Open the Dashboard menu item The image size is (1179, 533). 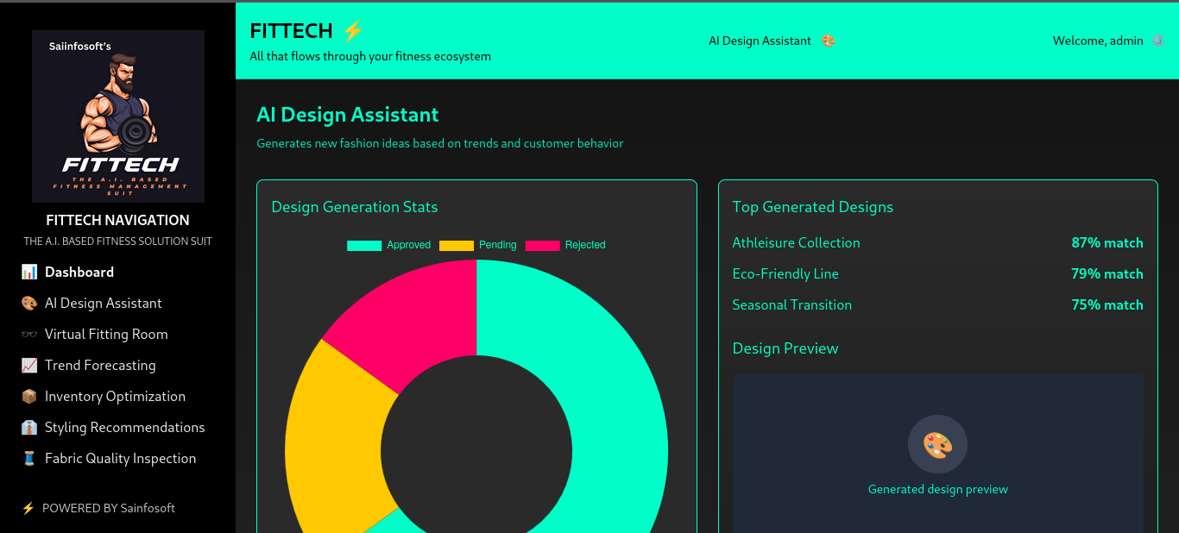(79, 273)
